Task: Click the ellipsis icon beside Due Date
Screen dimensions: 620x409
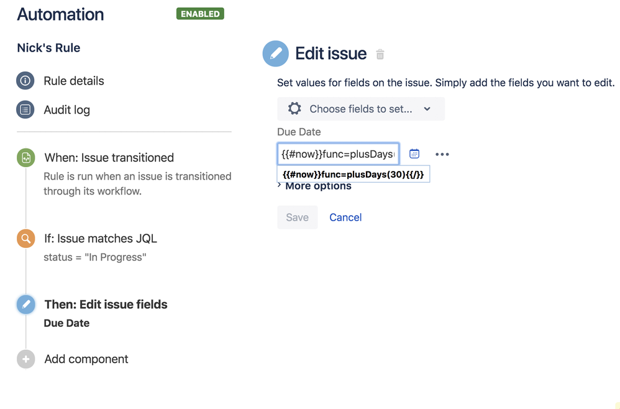Action: point(442,154)
